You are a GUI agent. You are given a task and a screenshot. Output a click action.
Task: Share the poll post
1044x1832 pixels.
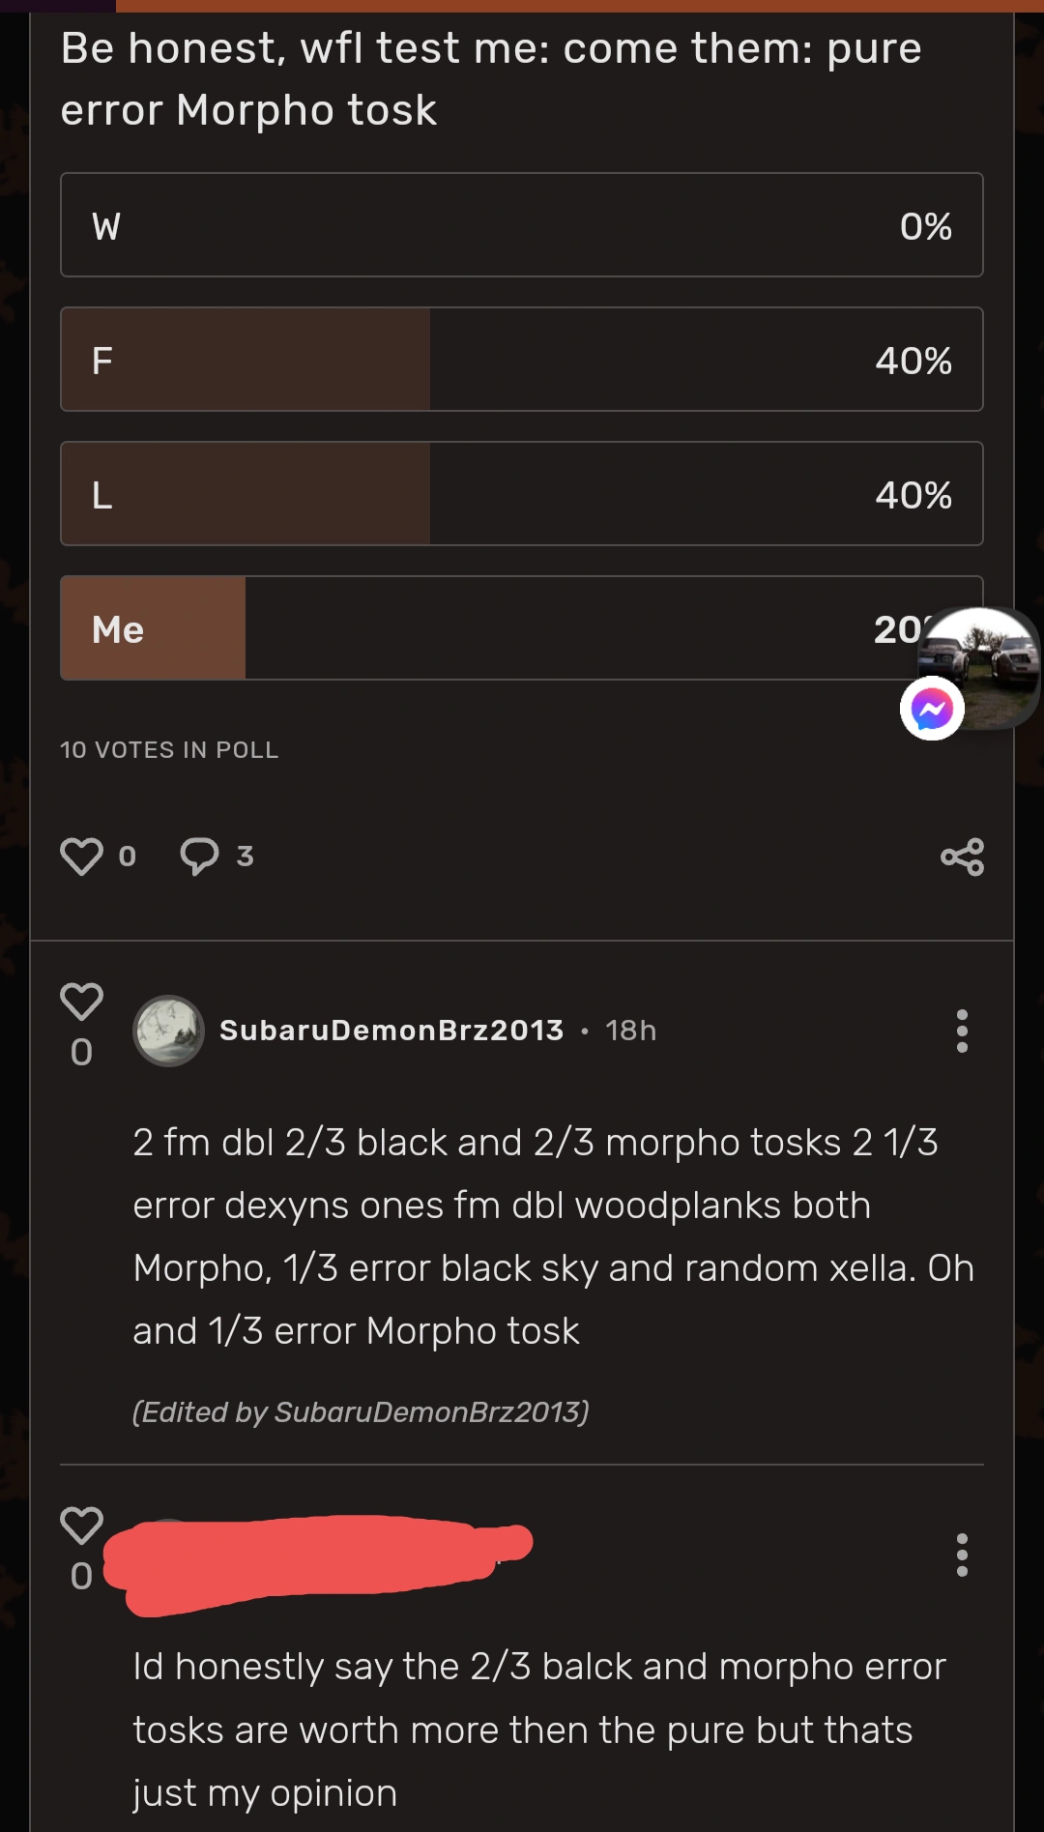click(x=962, y=857)
